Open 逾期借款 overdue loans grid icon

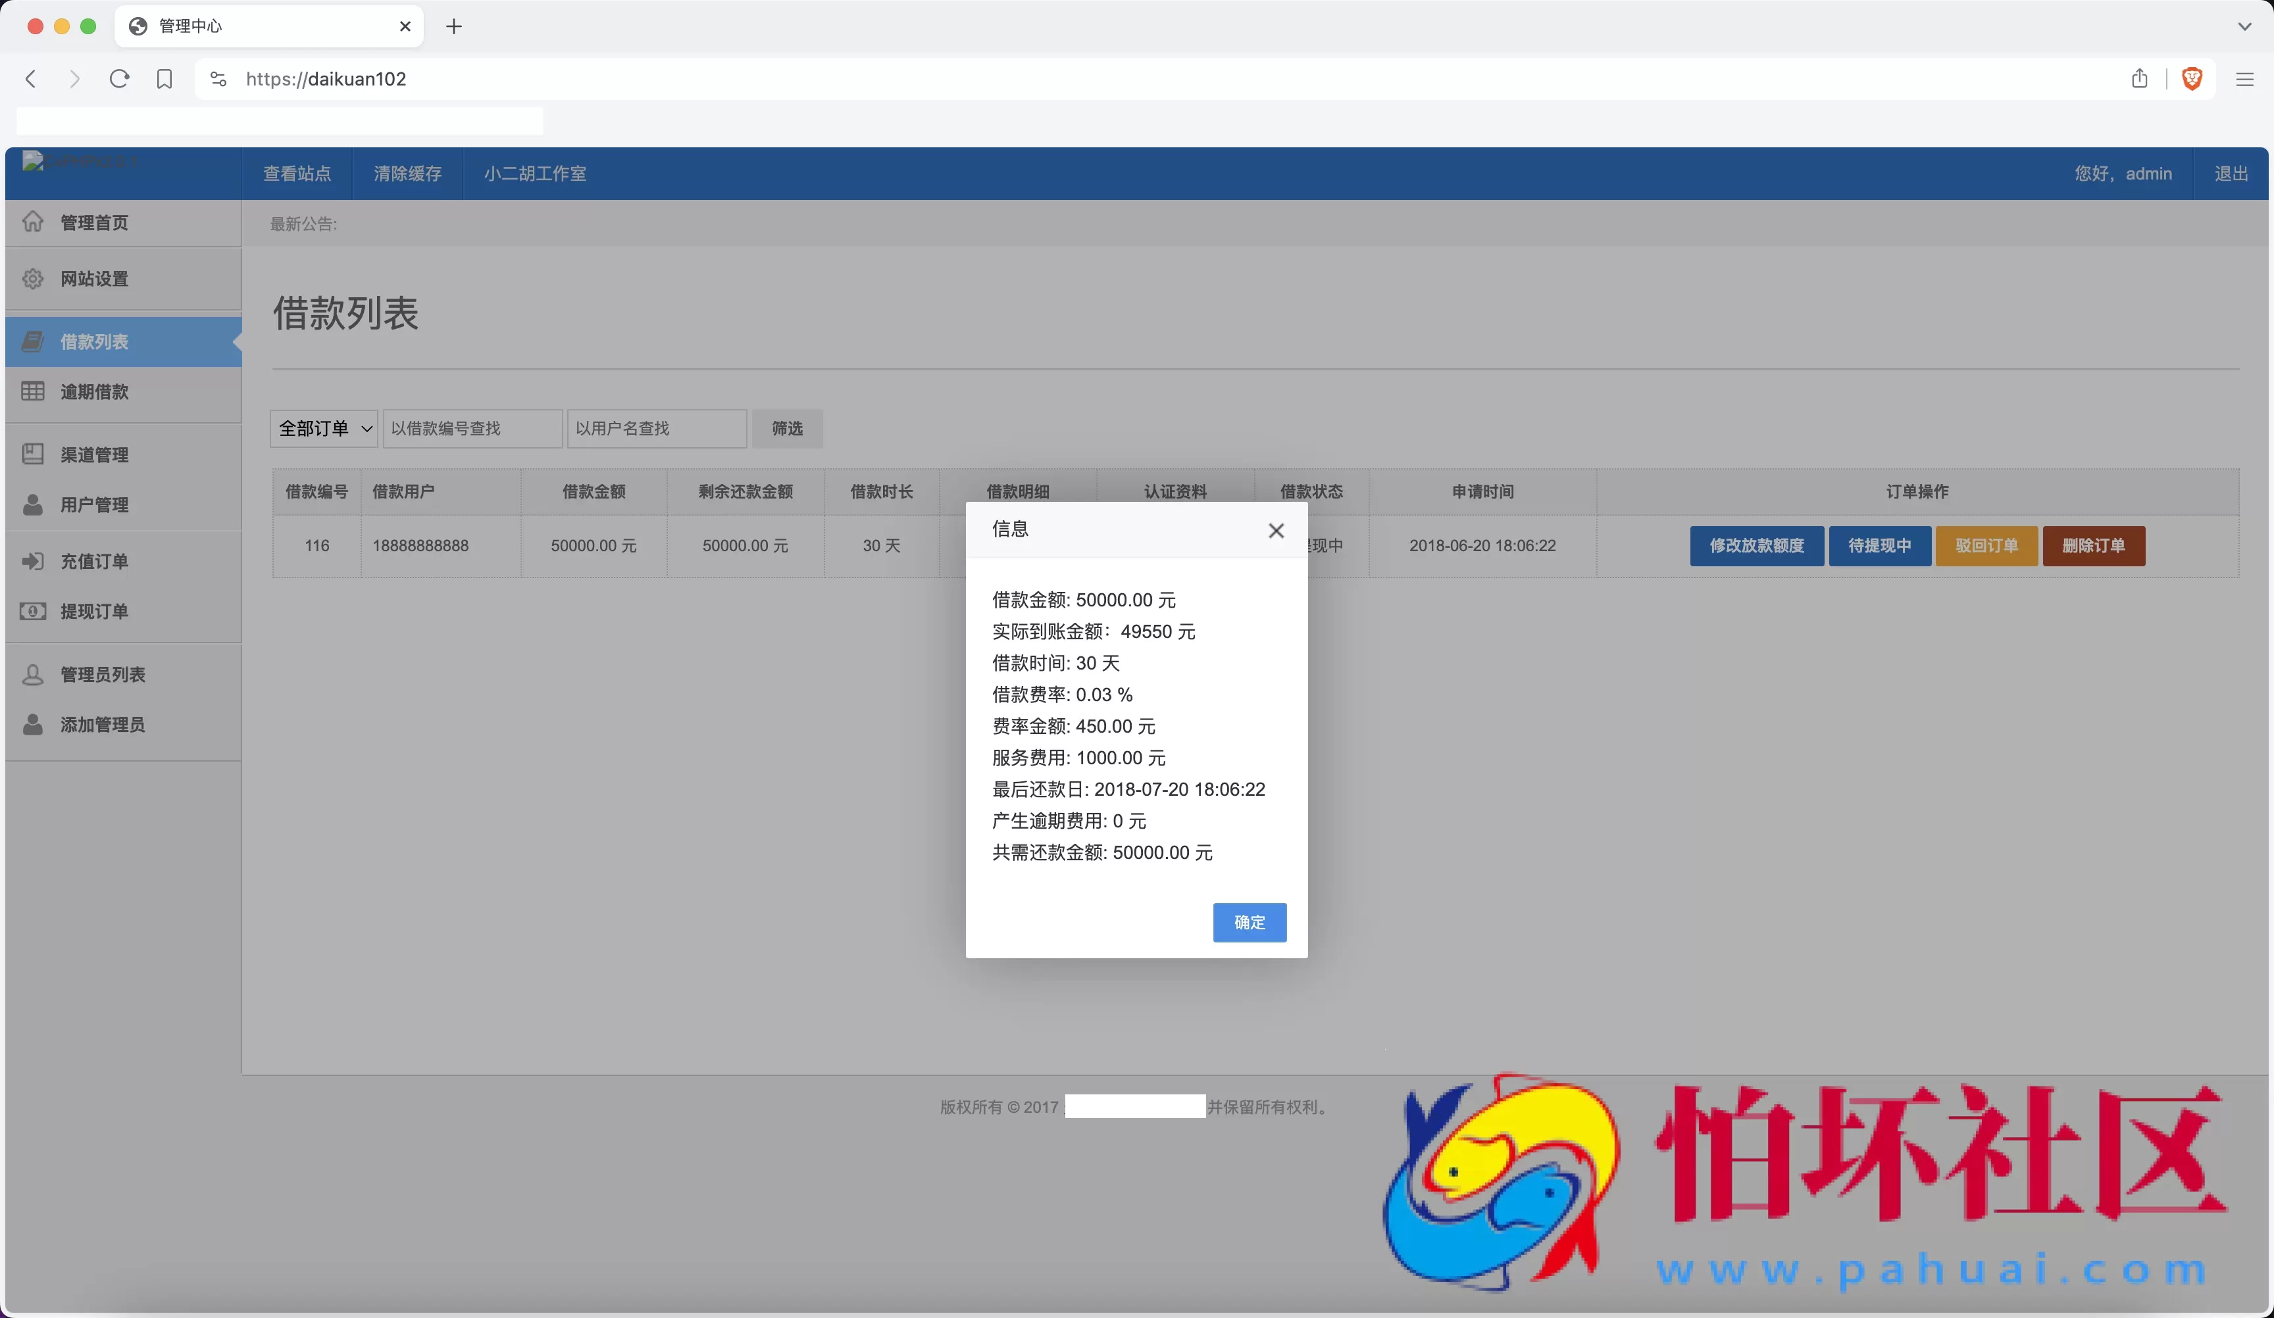(x=34, y=391)
